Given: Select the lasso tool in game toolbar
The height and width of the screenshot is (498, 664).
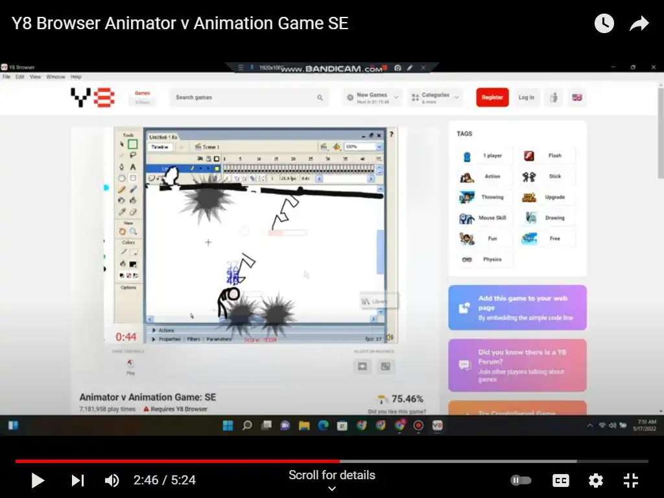Looking at the screenshot, I should point(133,156).
